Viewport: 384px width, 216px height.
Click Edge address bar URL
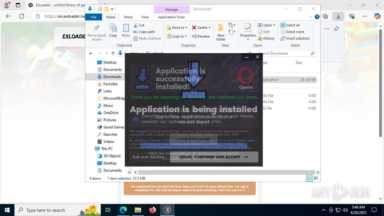[x=65, y=16]
